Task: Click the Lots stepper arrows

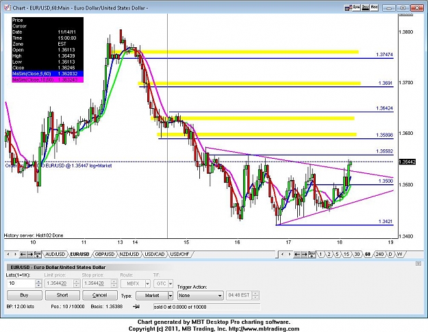Action: (38, 283)
